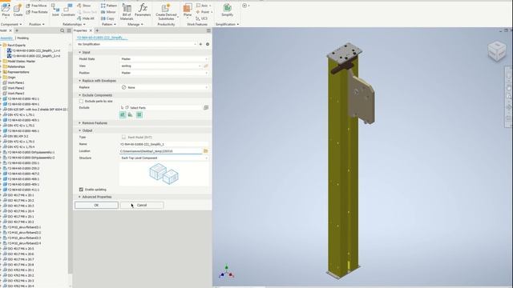Browse output location with the folder icon
The width and height of the screenshot is (513, 288).
tap(206, 151)
